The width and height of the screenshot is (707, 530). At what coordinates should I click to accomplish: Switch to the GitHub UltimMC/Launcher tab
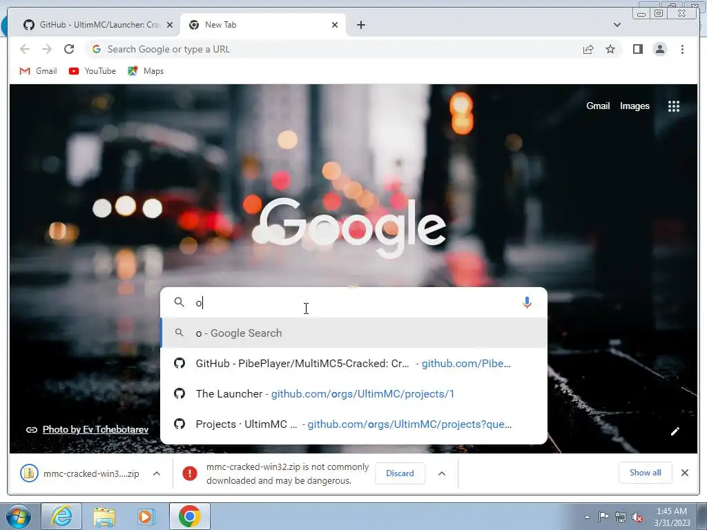click(98, 25)
